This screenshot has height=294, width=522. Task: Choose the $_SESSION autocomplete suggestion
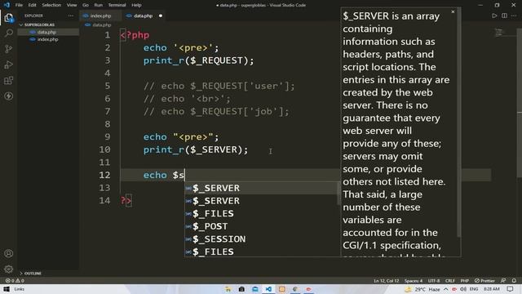[x=262, y=239]
